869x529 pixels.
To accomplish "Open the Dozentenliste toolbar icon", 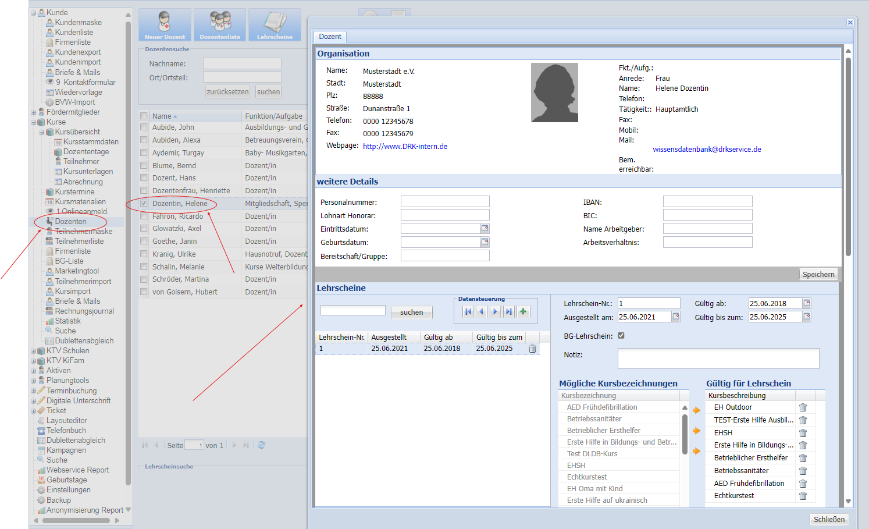I will click(220, 25).
